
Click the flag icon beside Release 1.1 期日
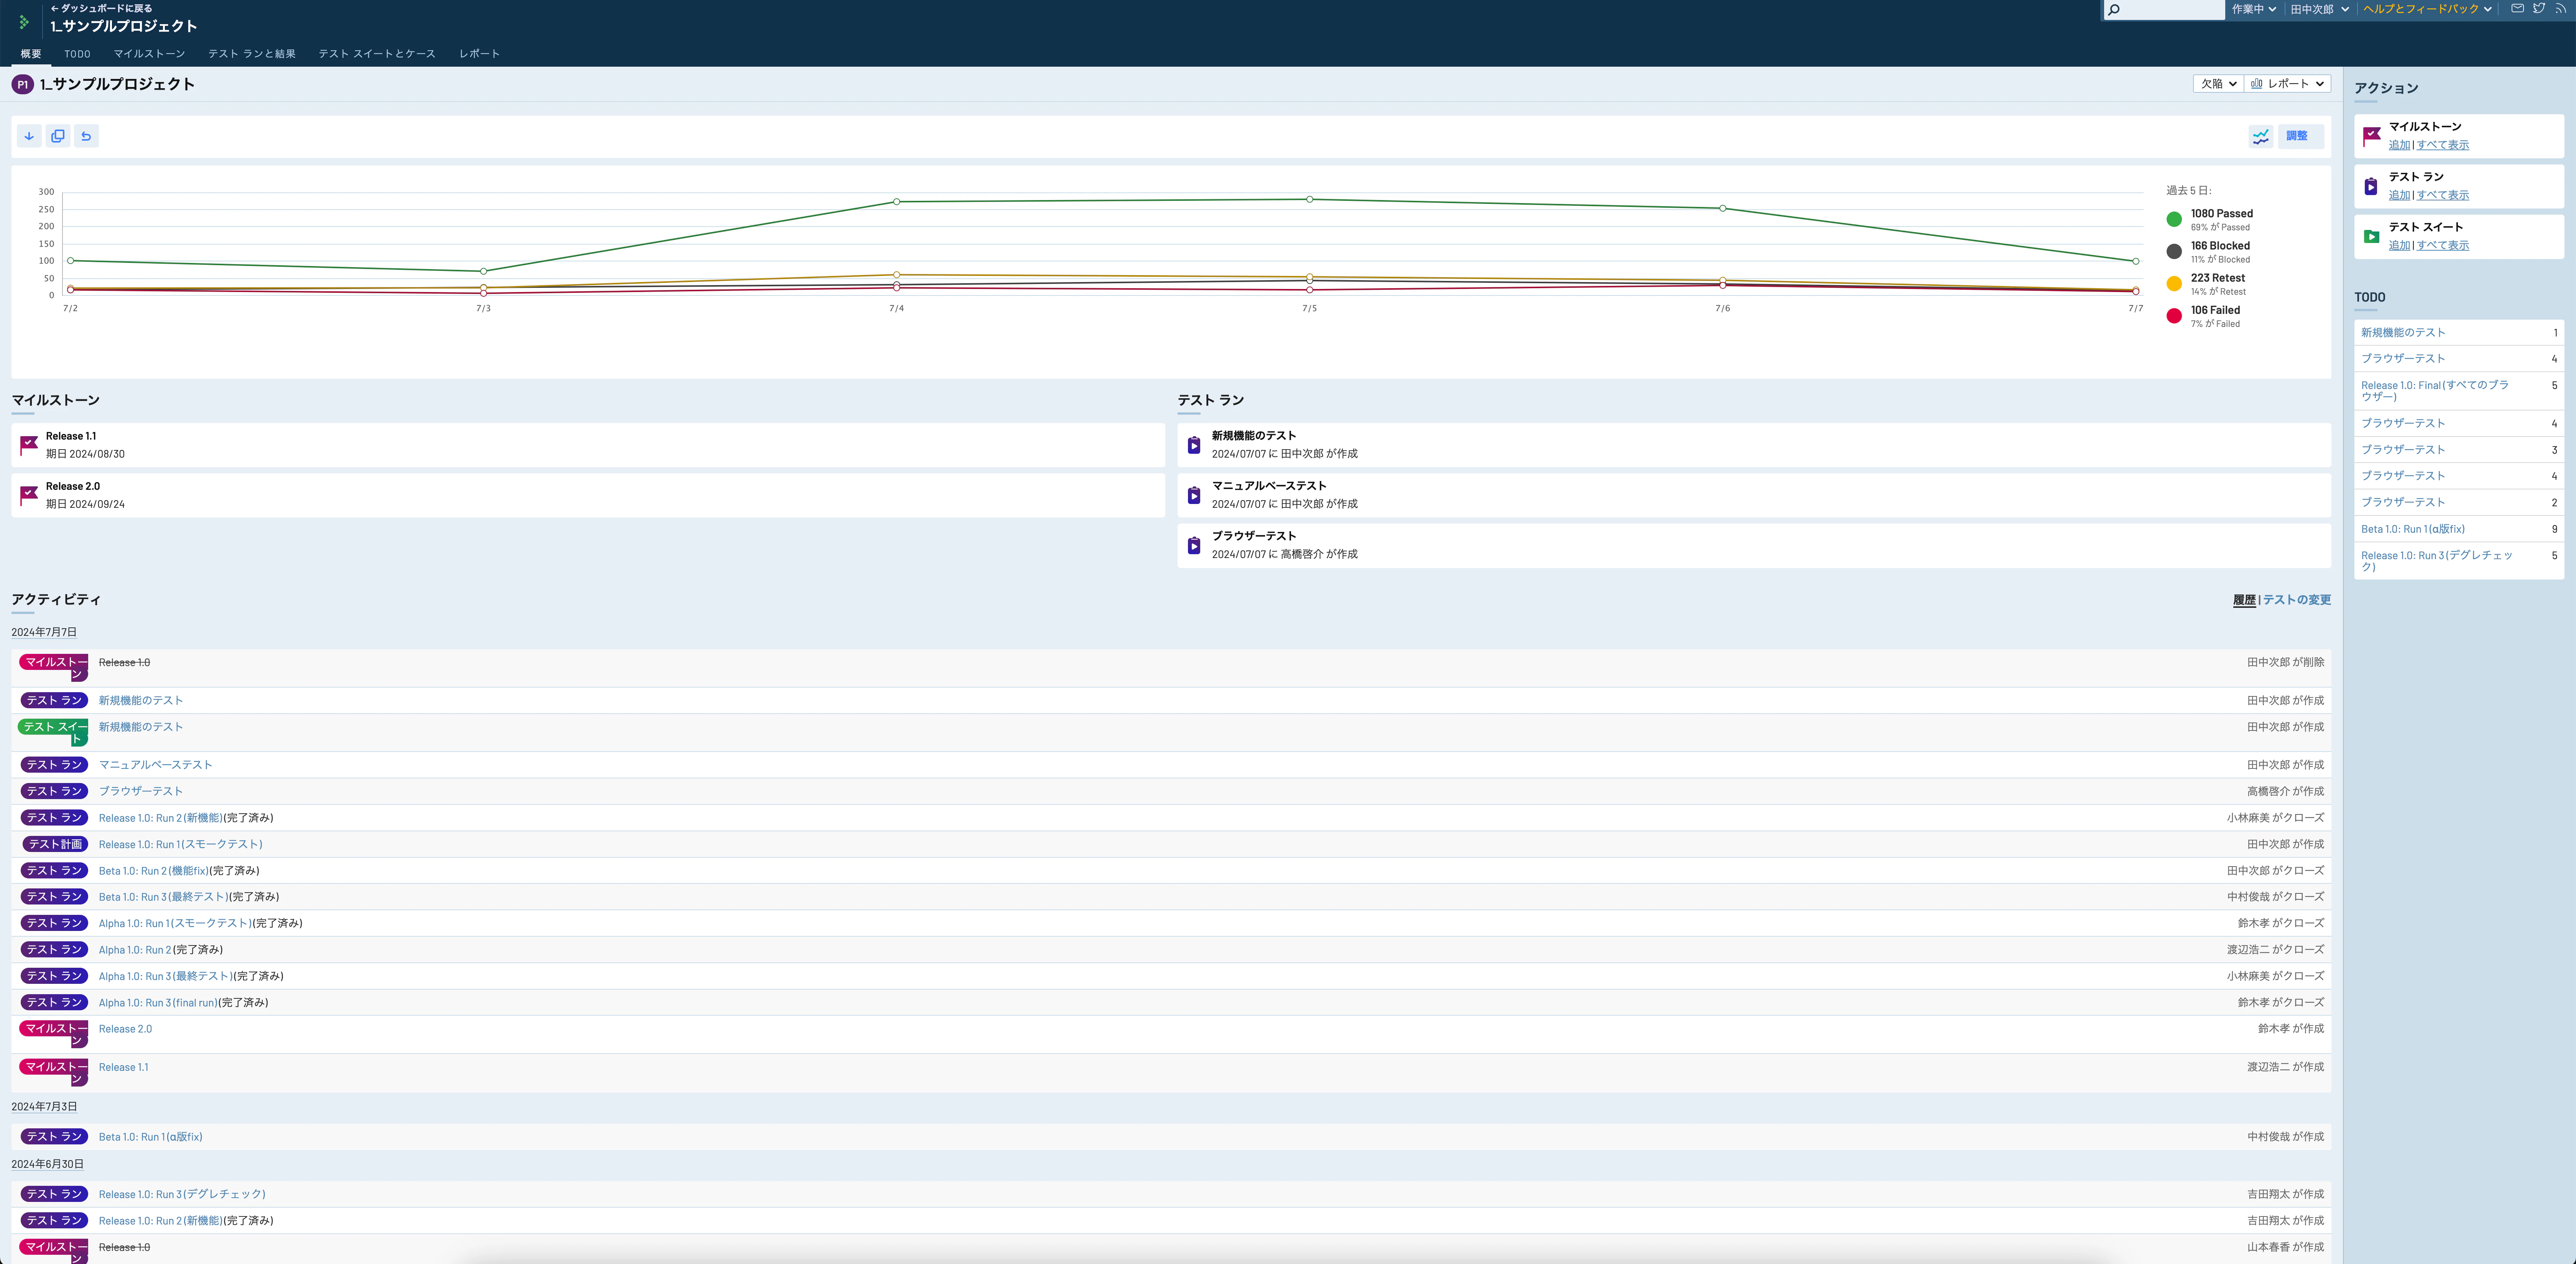click(29, 445)
